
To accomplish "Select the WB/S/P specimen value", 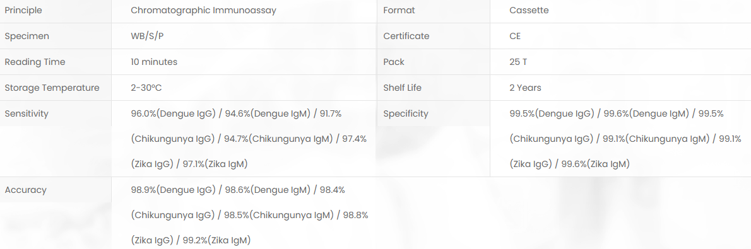I will 147,36.
